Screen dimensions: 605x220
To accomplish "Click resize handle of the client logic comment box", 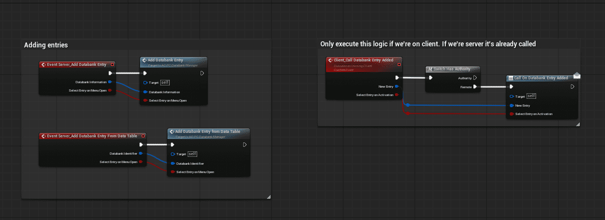I will click(x=578, y=124).
